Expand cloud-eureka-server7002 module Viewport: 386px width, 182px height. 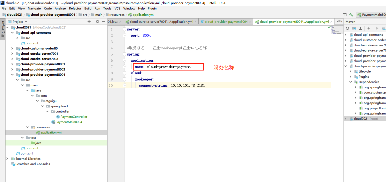tap(12, 59)
